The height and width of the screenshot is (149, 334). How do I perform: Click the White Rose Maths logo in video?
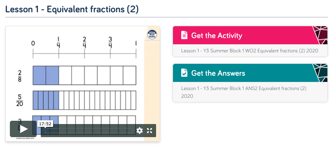pos(152,35)
